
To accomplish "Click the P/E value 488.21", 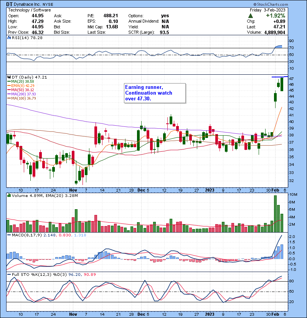I will pyautogui.click(x=111, y=16).
